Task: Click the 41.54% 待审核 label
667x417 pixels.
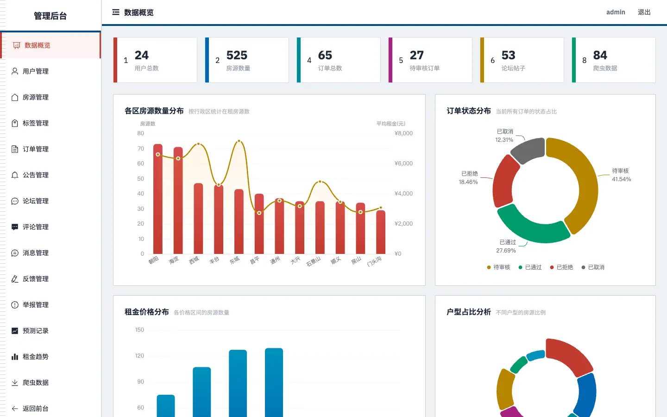Action: click(621, 175)
